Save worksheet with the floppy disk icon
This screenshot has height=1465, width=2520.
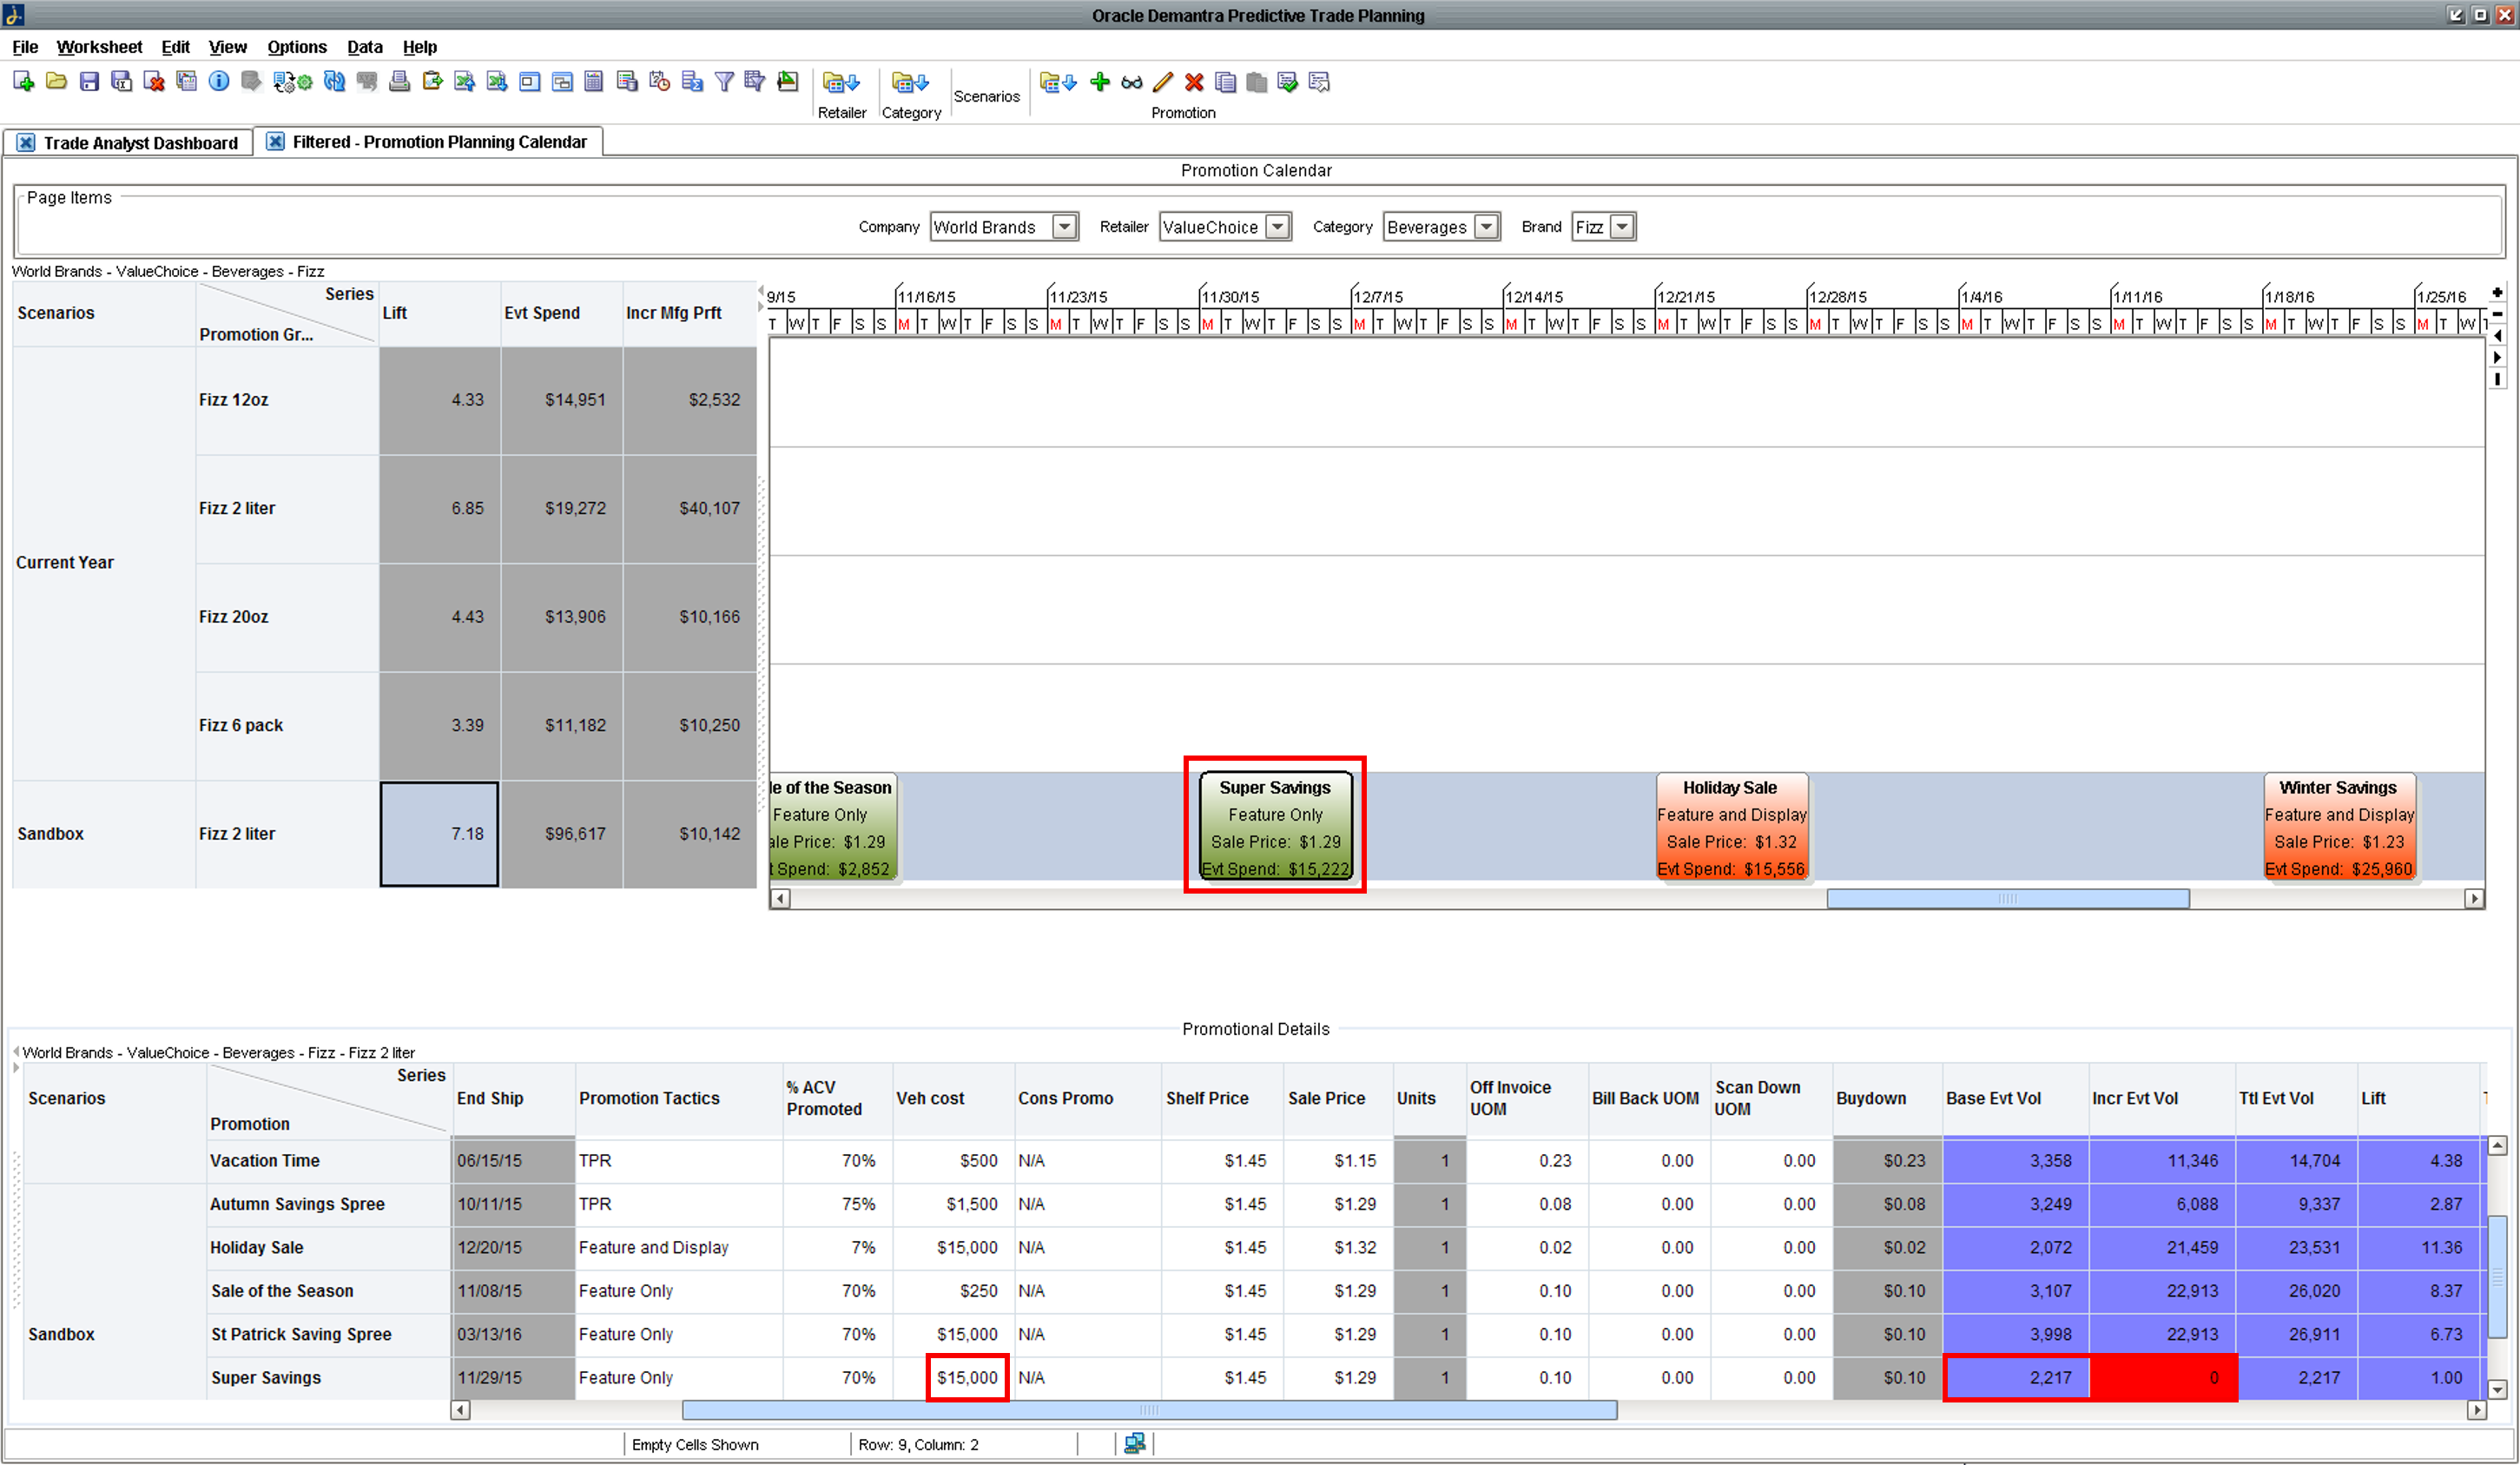pyautogui.click(x=89, y=82)
